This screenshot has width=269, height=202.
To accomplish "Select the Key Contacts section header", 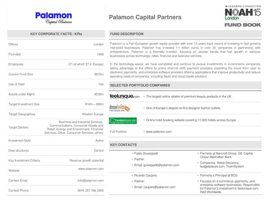I will tap(124, 145).
